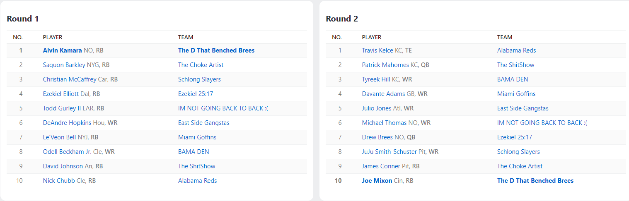Open BAMA DEN team in Round 1

[x=194, y=152]
